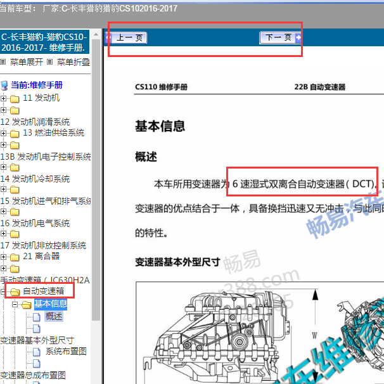Image resolution: width=384 pixels, height=384 pixels.
Task: Click folder icon for 15 发动机进气和排气
Action: (x=15, y=190)
